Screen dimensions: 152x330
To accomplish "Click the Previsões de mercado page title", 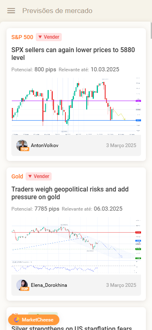I will click(57, 11).
